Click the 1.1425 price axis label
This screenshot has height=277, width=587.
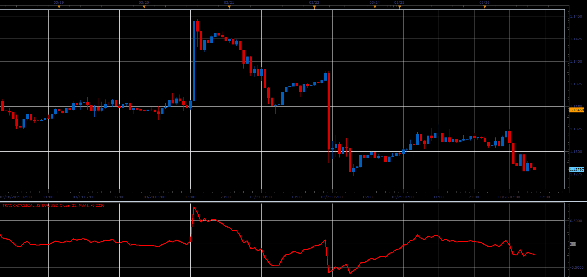[576, 39]
